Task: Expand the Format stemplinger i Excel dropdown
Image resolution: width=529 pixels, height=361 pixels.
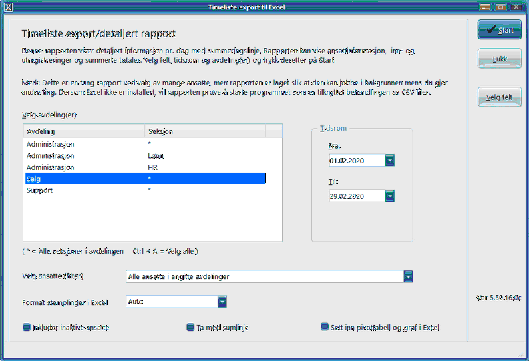Action: point(222,302)
